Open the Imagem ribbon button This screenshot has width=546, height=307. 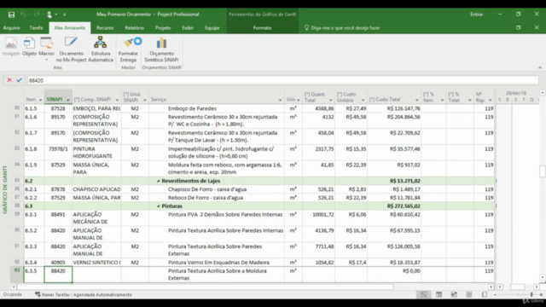pyautogui.click(x=11, y=47)
